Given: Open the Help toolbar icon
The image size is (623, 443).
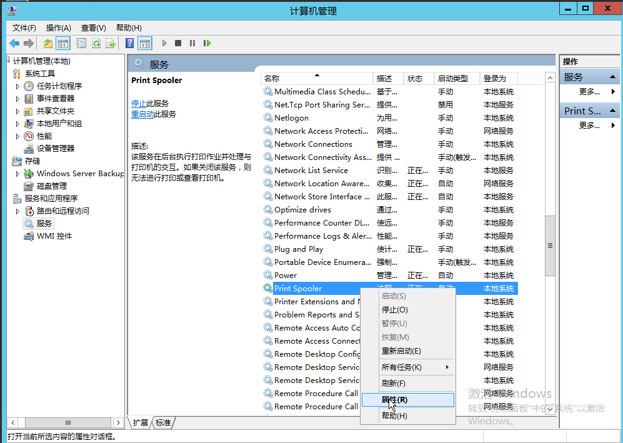Looking at the screenshot, I should pyautogui.click(x=129, y=43).
